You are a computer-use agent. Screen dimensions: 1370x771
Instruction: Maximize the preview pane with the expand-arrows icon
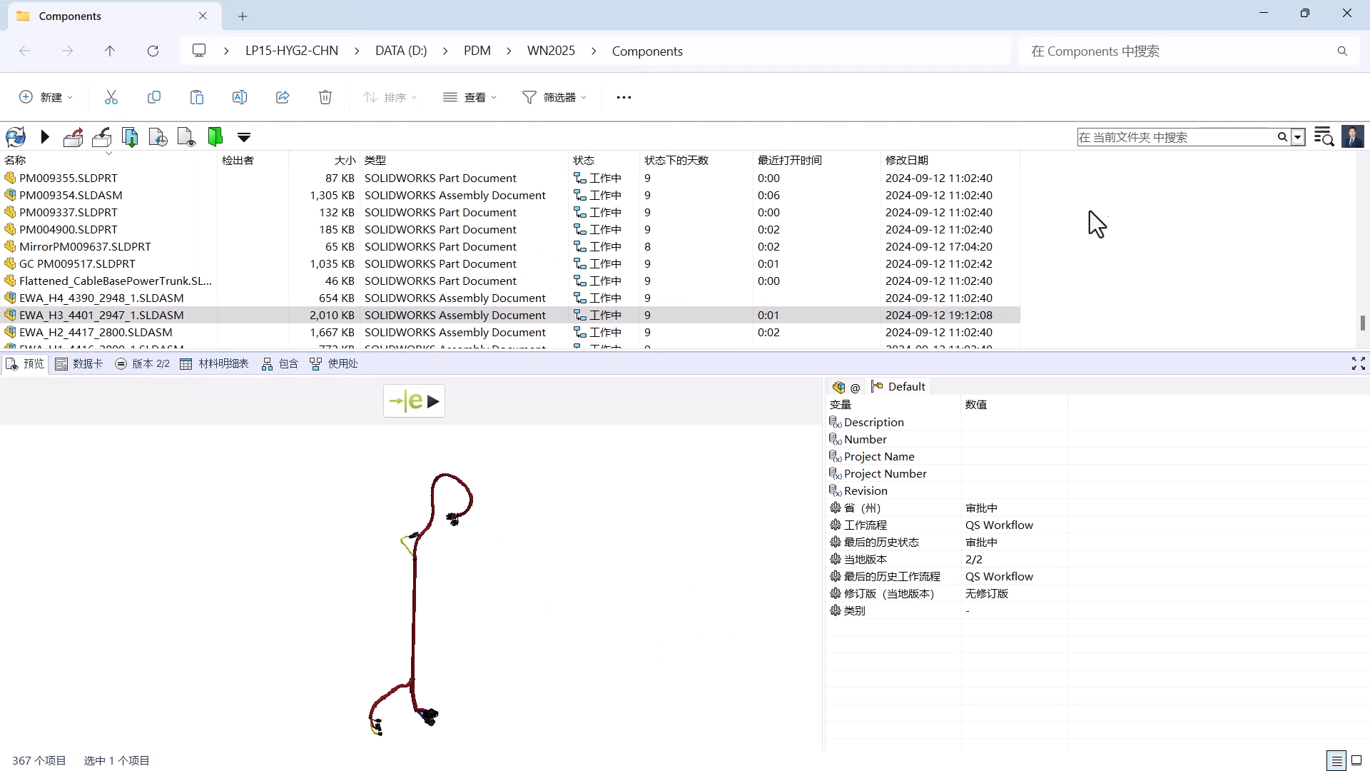click(x=1359, y=364)
